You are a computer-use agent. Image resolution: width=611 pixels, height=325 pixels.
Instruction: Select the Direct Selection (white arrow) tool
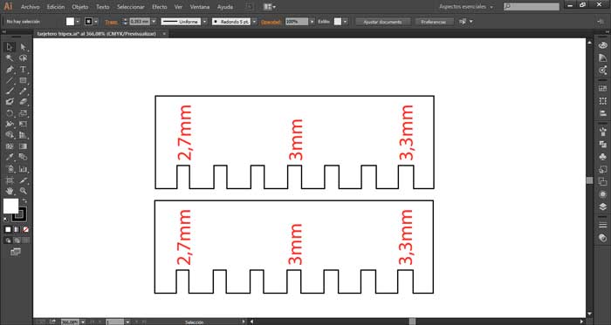(23, 47)
